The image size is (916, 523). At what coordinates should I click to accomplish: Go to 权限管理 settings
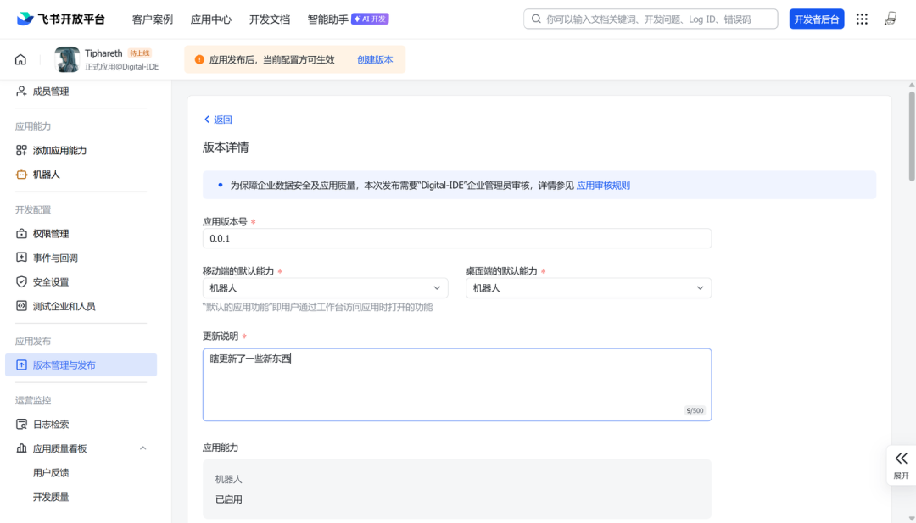(x=51, y=234)
